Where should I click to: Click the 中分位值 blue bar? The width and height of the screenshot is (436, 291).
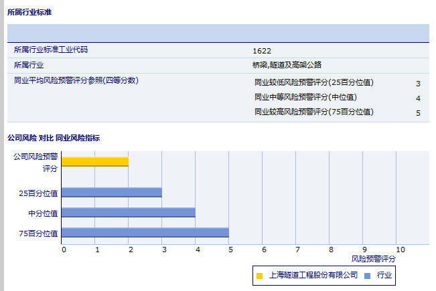point(128,213)
